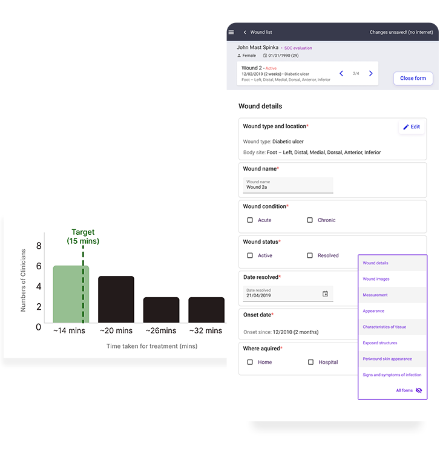Select Exposed structures menu item
This screenshot has height=449, width=443.
click(x=392, y=343)
